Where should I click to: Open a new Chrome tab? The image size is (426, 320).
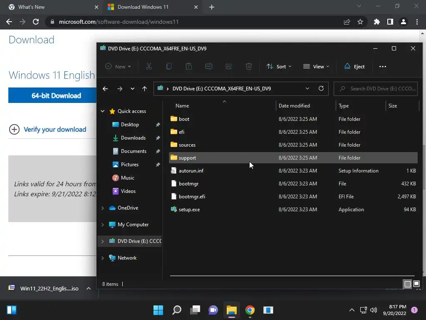pyautogui.click(x=212, y=7)
